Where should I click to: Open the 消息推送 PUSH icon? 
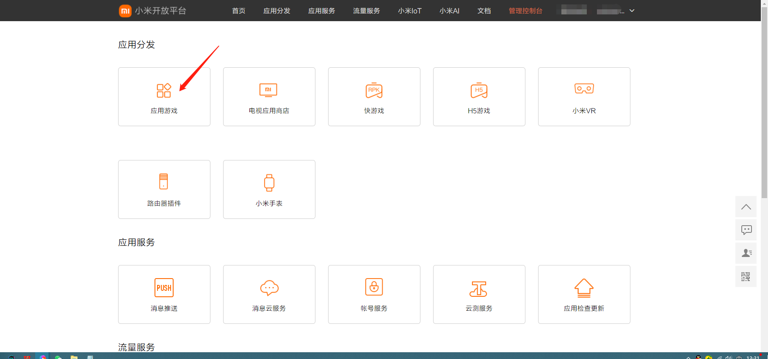point(164,288)
